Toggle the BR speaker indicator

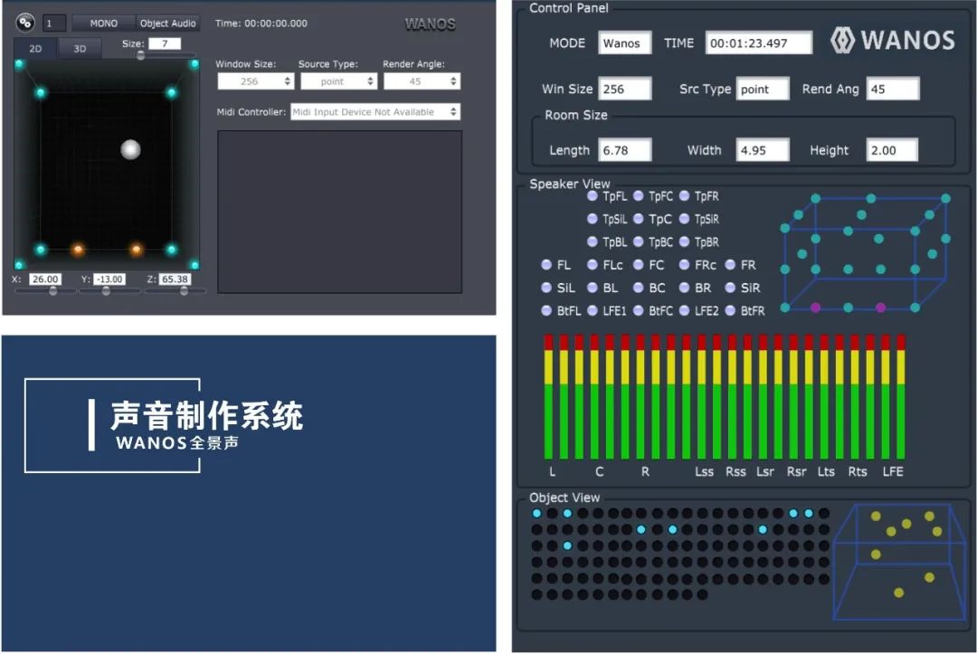[684, 288]
